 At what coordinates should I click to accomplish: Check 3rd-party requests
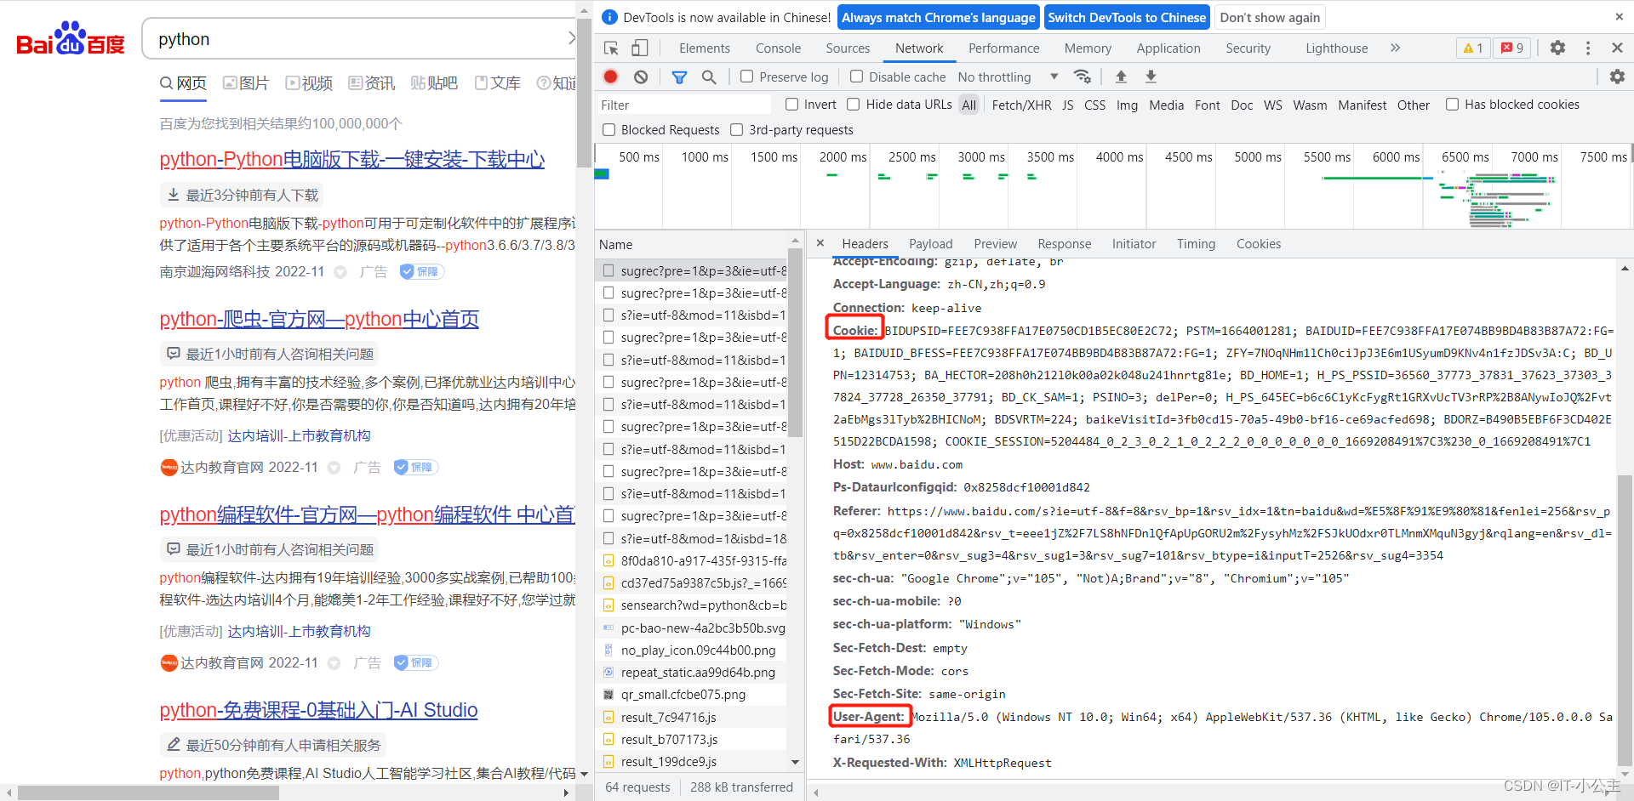point(737,130)
